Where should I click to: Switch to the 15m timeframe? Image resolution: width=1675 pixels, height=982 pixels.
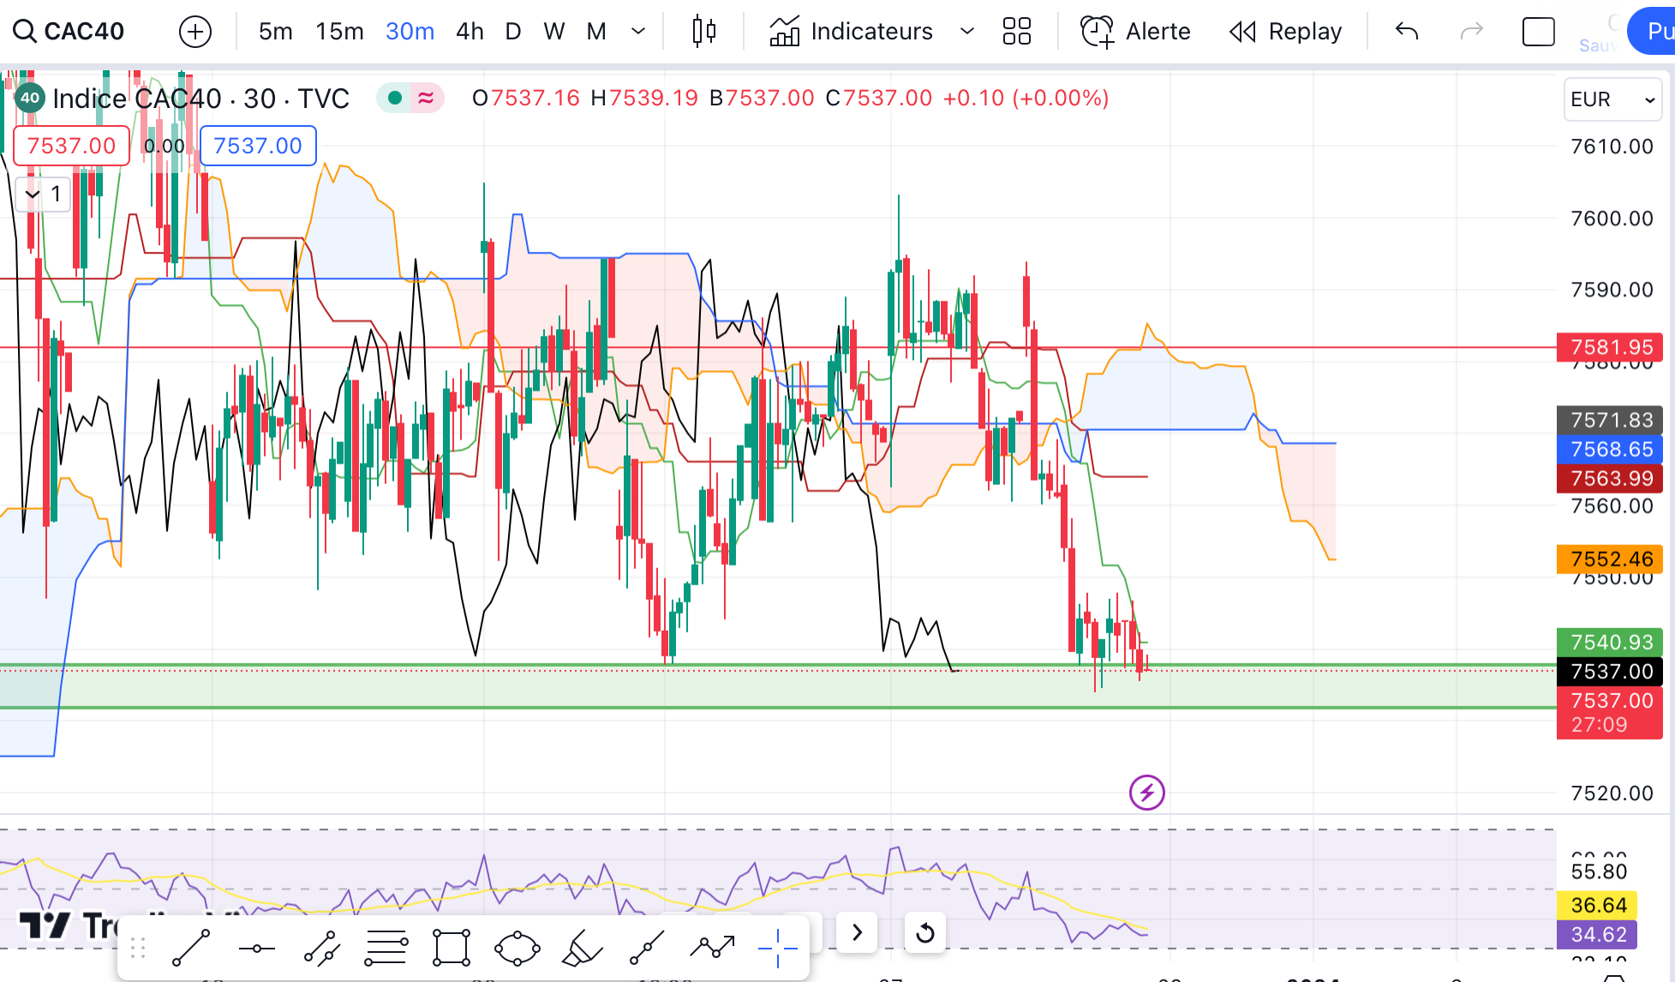pyautogui.click(x=339, y=32)
